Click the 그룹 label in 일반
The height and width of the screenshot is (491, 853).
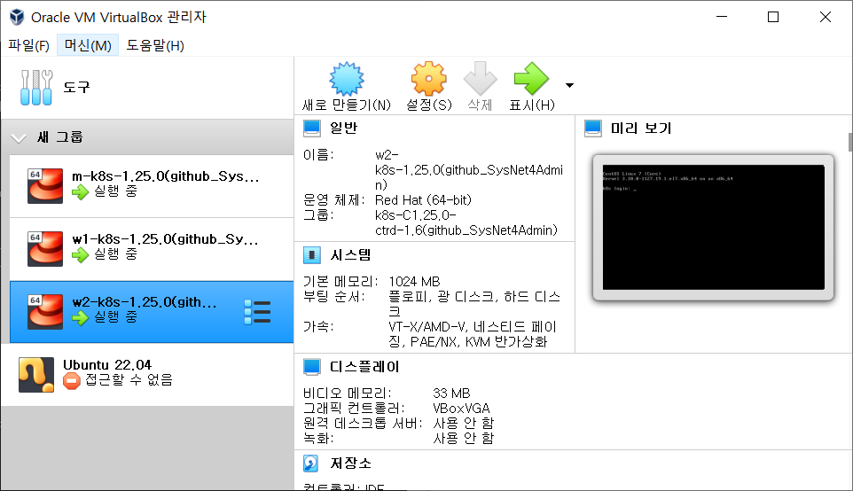click(318, 215)
